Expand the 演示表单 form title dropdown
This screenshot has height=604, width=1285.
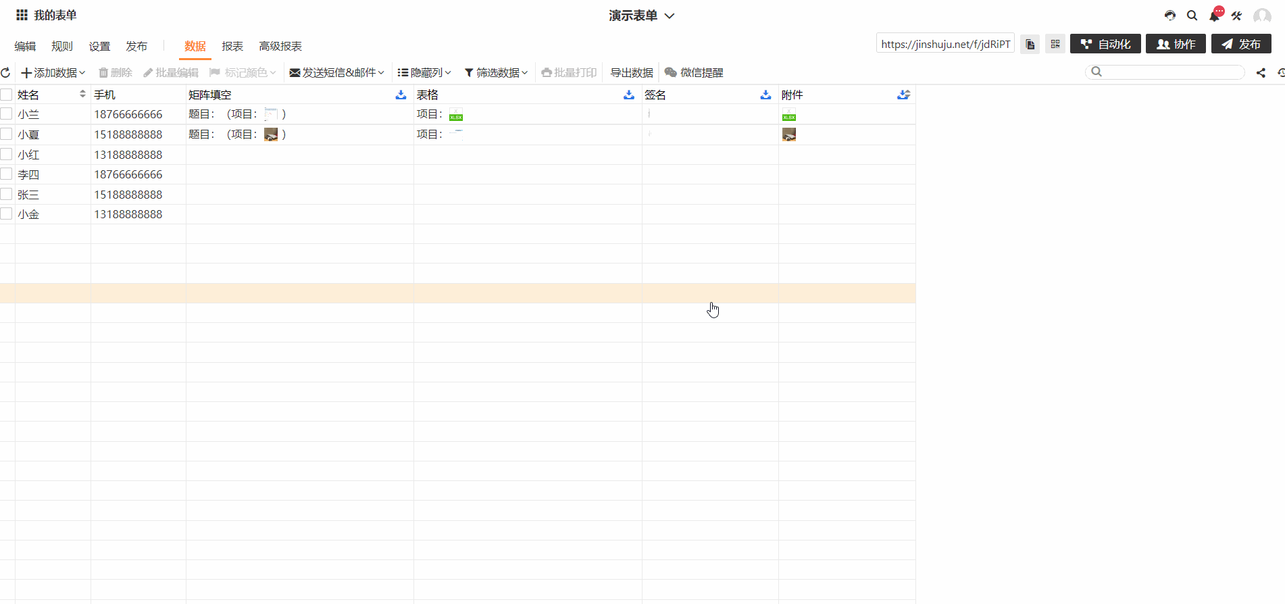point(641,16)
